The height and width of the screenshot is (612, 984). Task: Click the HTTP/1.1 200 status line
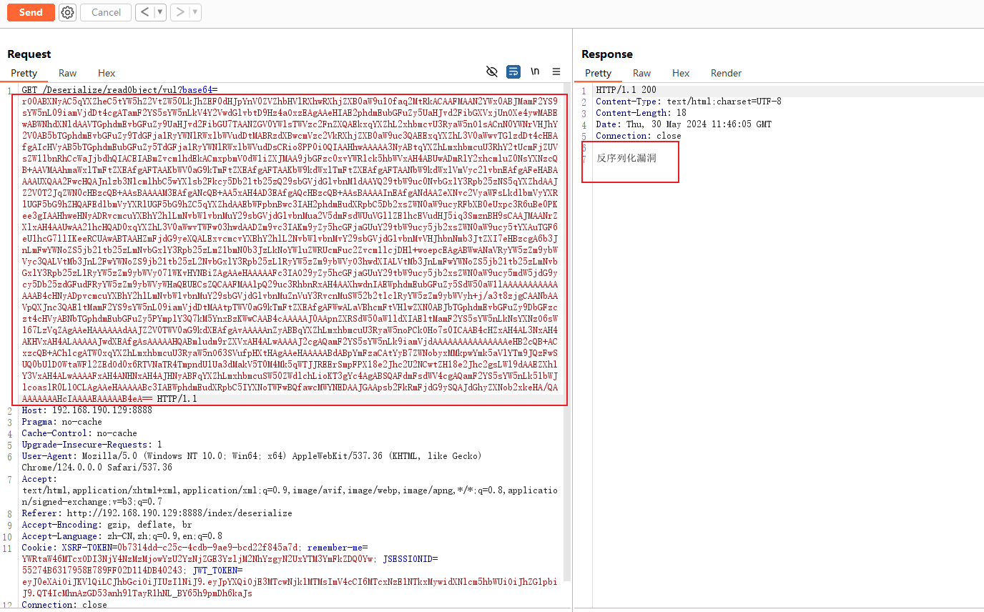(626, 90)
